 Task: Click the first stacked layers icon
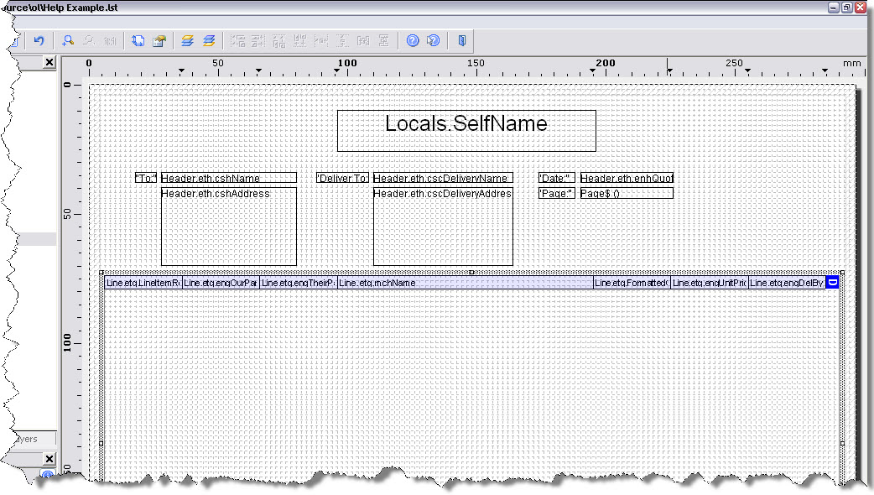pyautogui.click(x=187, y=41)
